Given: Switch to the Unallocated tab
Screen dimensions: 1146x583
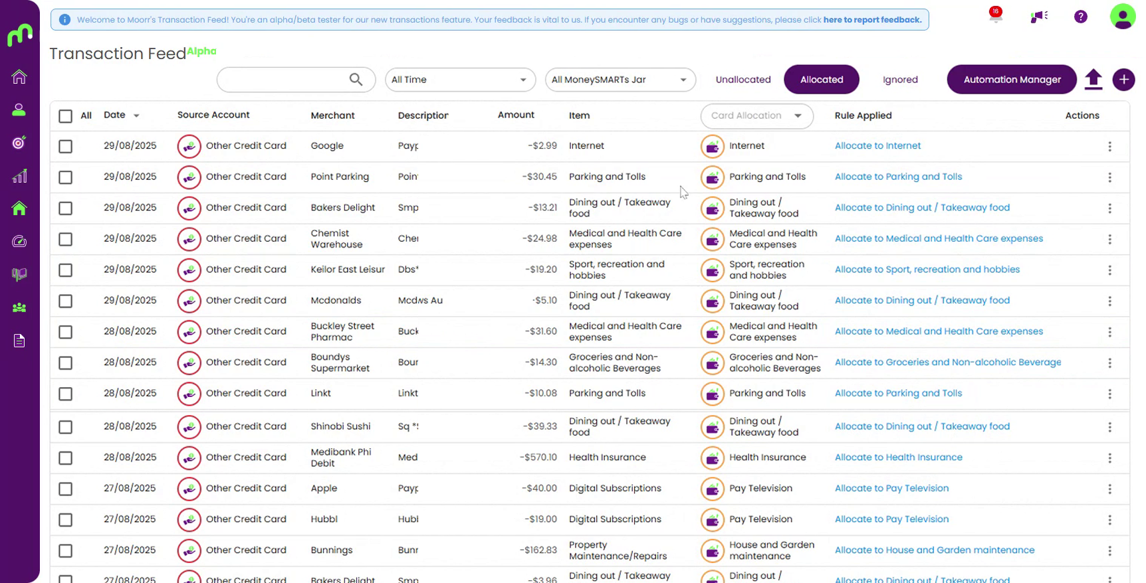Looking at the screenshot, I should [x=743, y=80].
